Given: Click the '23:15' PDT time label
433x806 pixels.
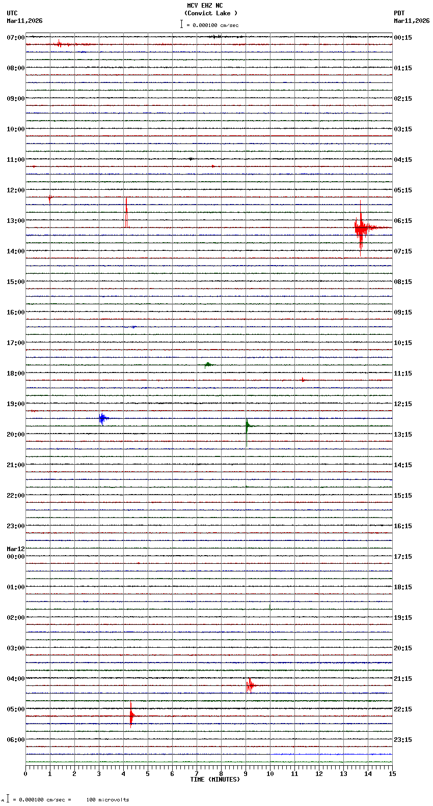Looking at the screenshot, I should point(403,740).
